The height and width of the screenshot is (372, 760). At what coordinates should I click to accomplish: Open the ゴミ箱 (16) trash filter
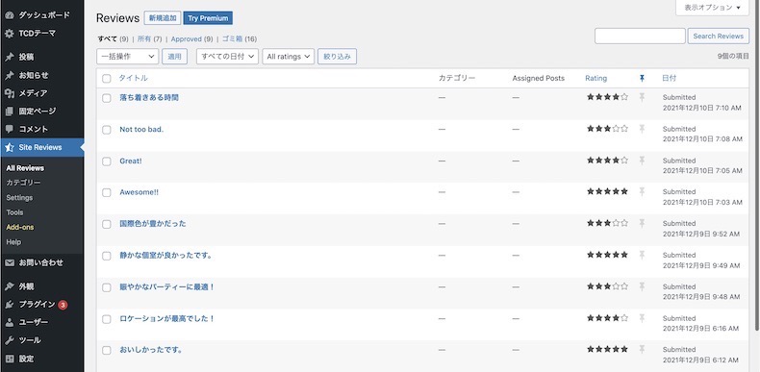click(x=240, y=39)
